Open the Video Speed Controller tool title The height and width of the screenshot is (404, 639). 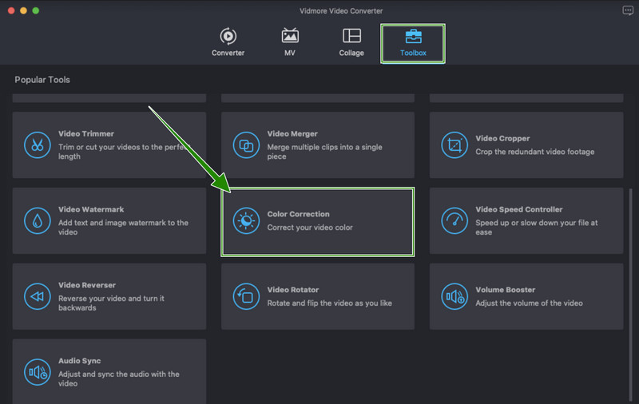pos(518,209)
